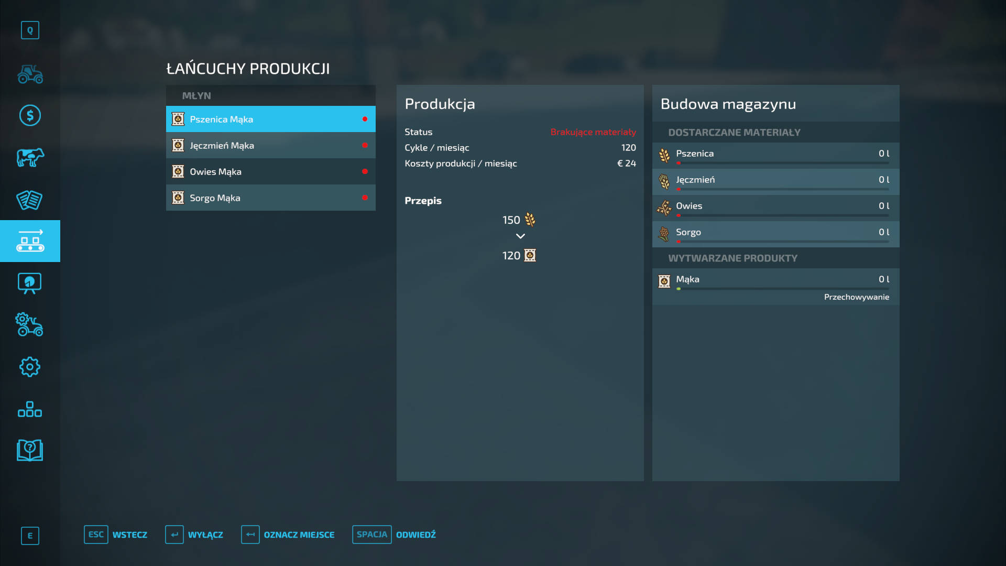Click the oat icon in the Owies row
Screen dimensions: 1006x566
[x=664, y=208]
